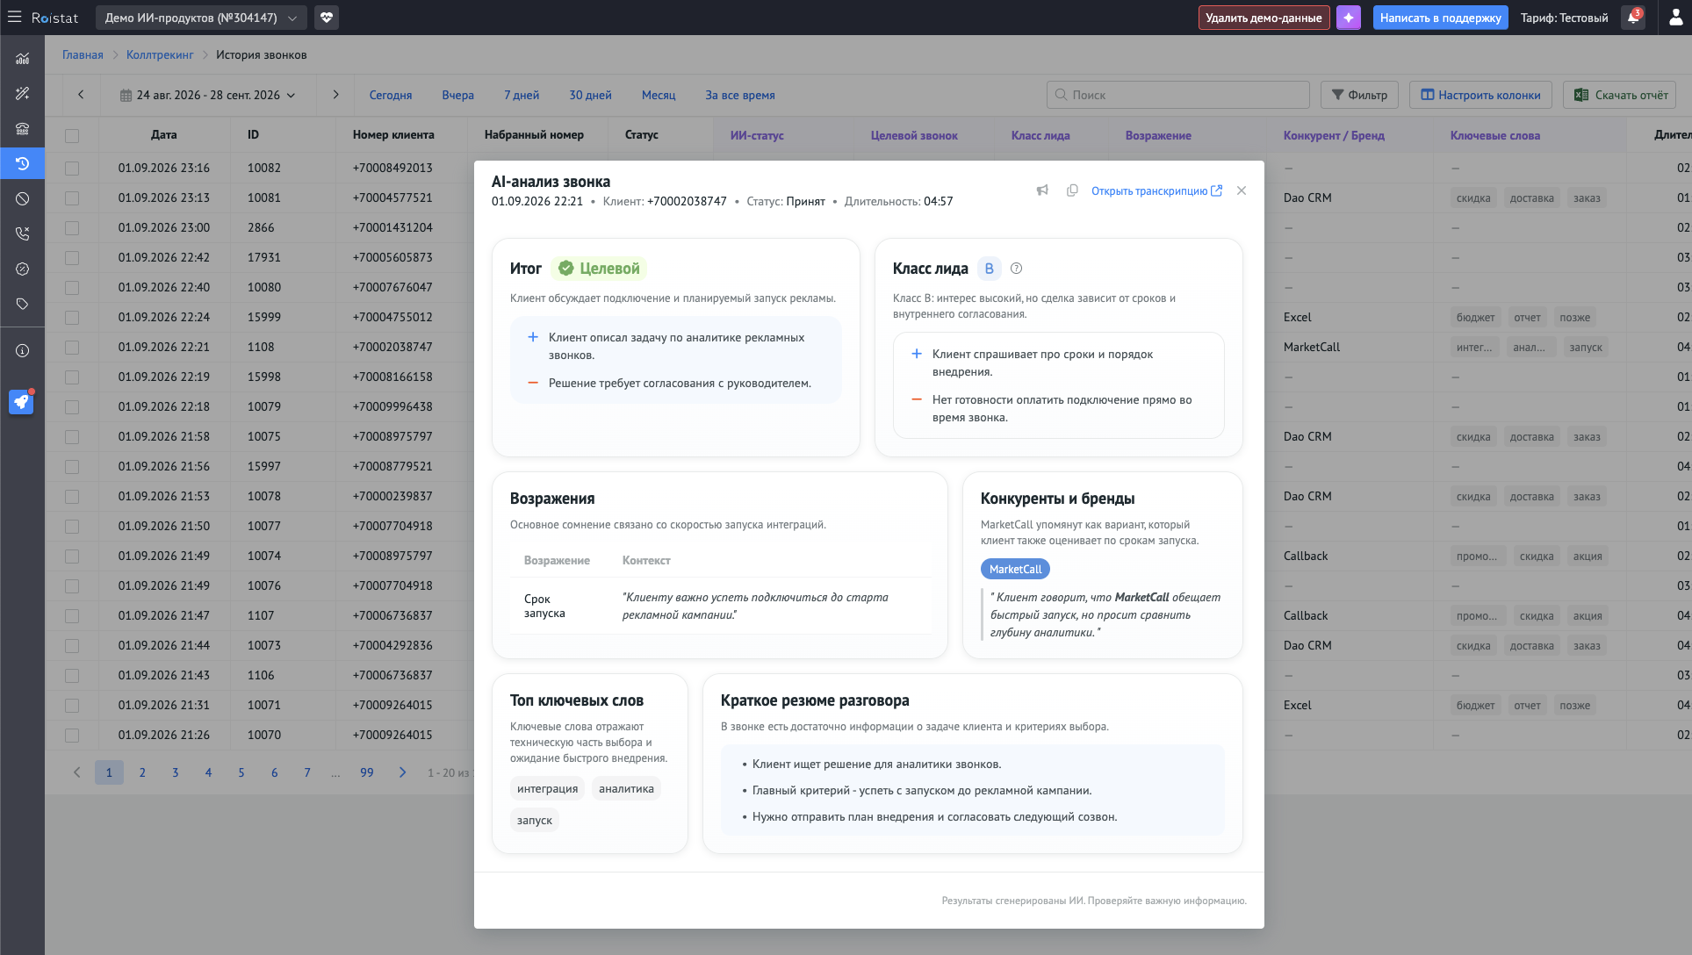Click Скачать отчёт button
The width and height of the screenshot is (1692, 955).
[1620, 95]
